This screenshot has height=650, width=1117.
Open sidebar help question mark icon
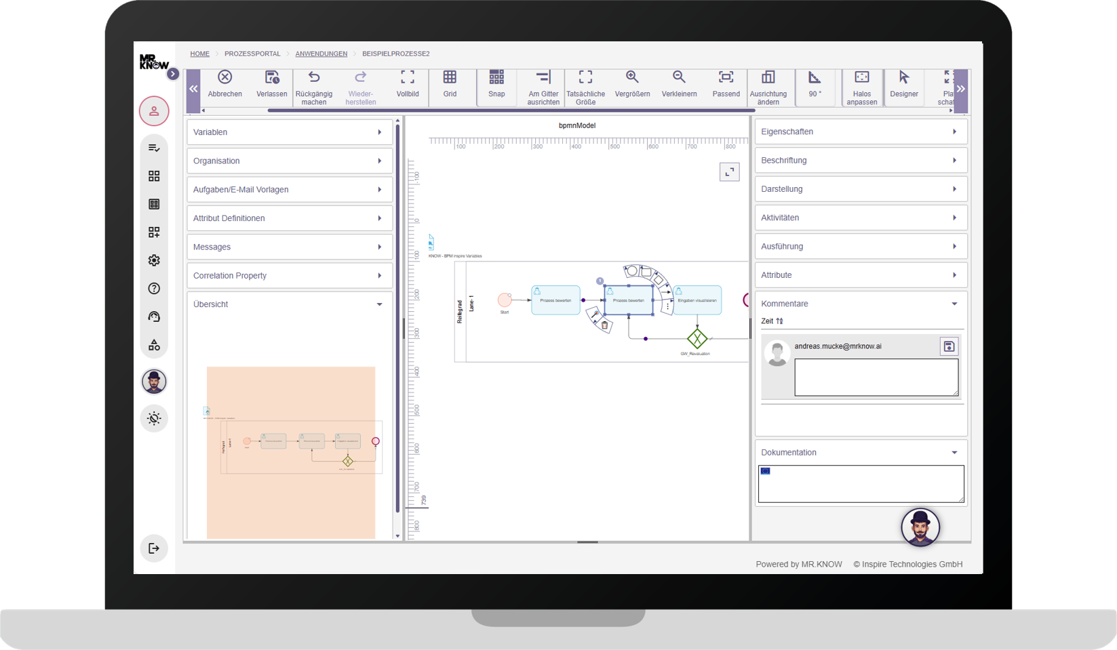pos(154,289)
